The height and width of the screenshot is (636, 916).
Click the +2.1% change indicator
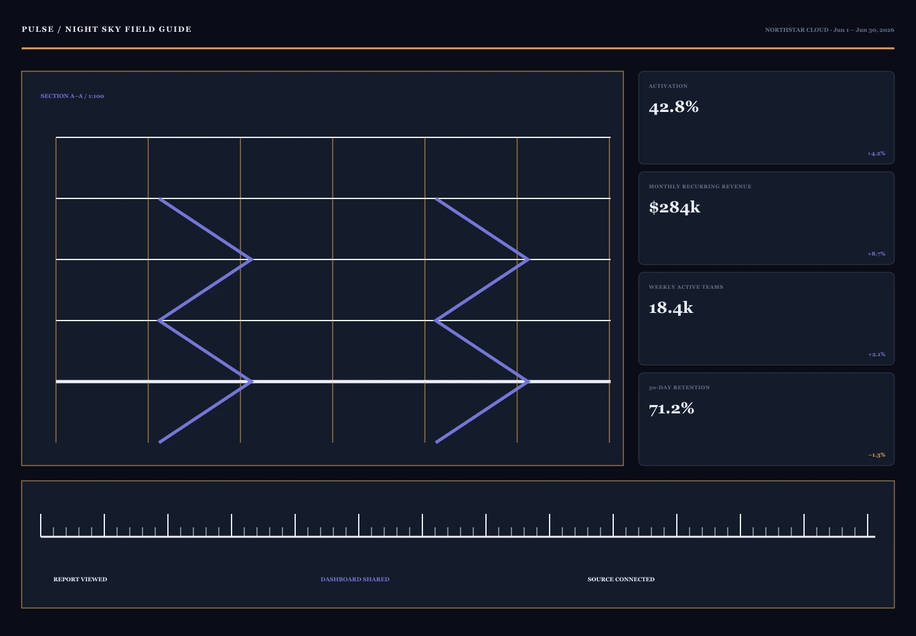point(877,354)
